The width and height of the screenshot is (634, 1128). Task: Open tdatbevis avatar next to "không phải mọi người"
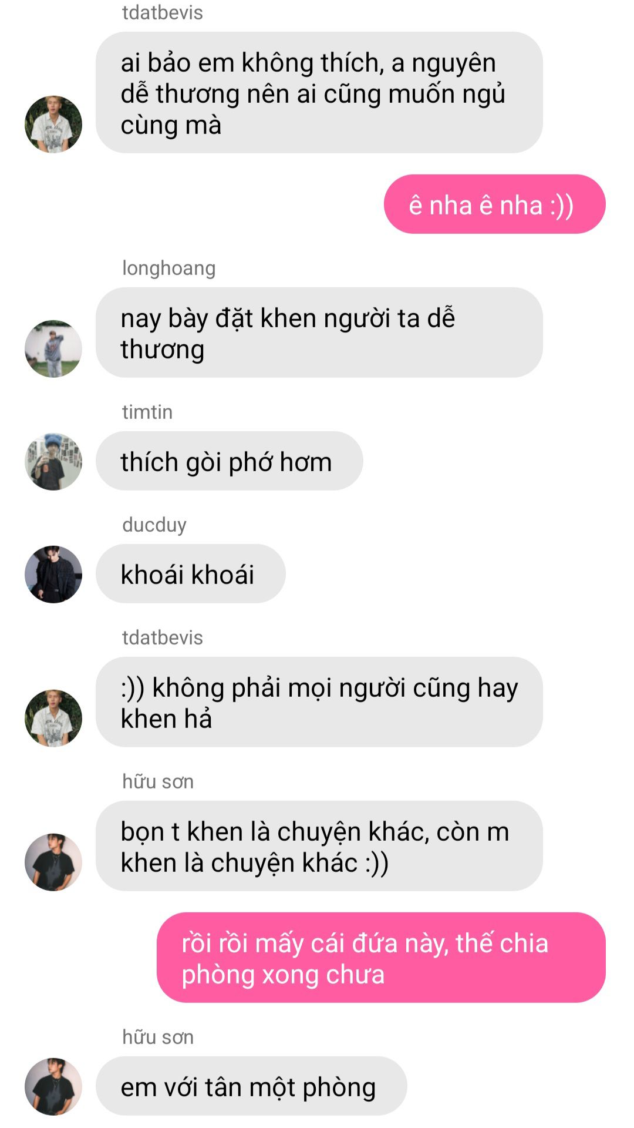53,718
